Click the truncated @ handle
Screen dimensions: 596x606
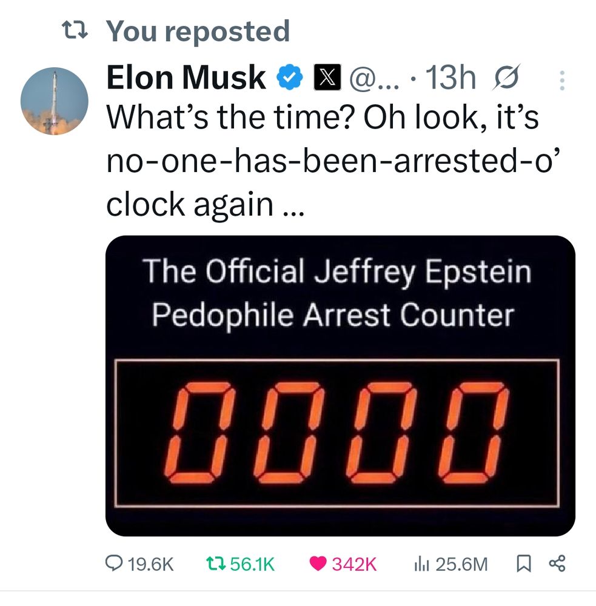pos(374,78)
